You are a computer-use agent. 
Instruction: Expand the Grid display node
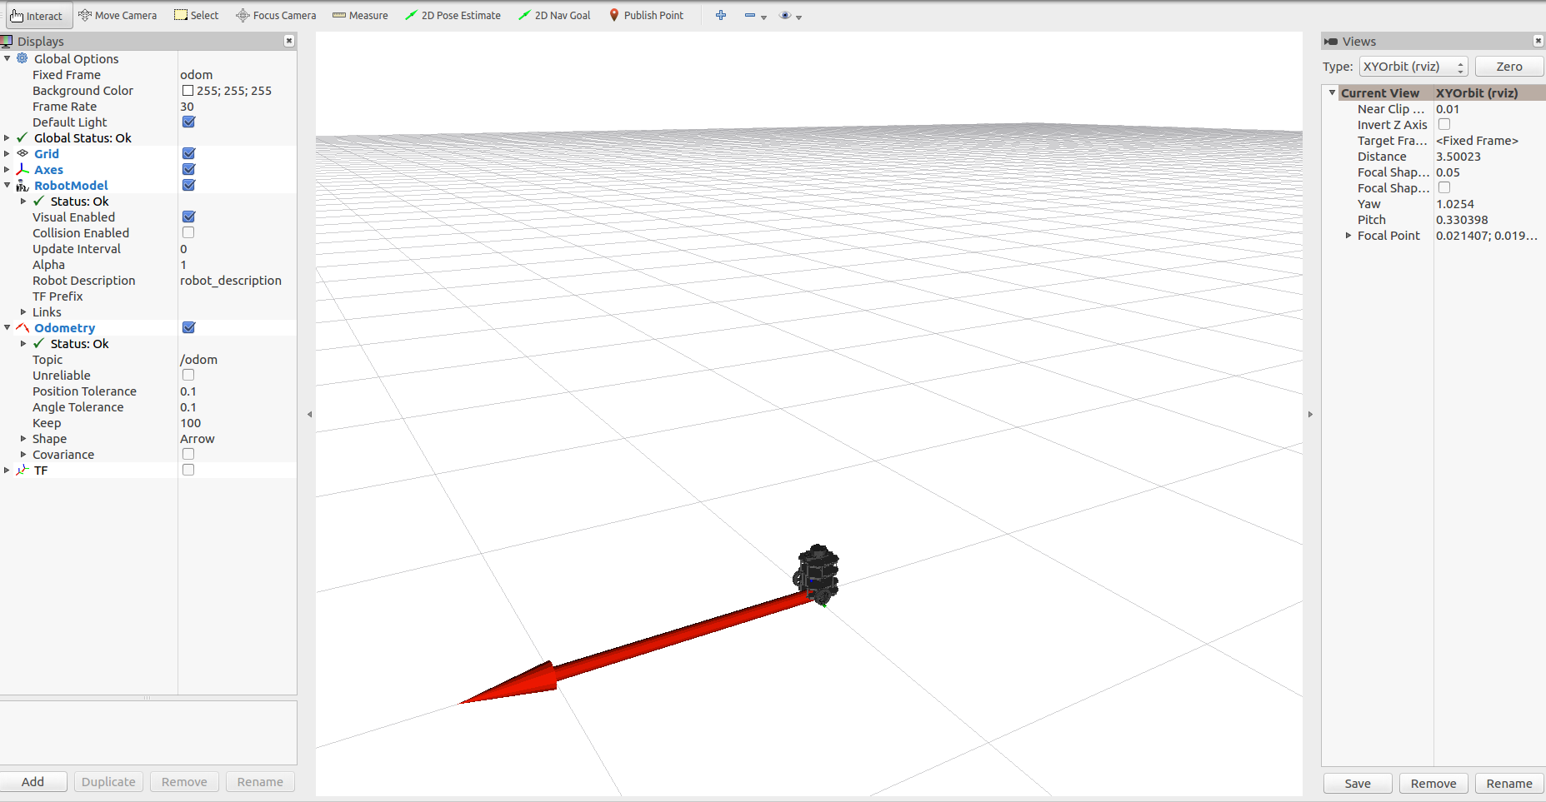click(8, 153)
